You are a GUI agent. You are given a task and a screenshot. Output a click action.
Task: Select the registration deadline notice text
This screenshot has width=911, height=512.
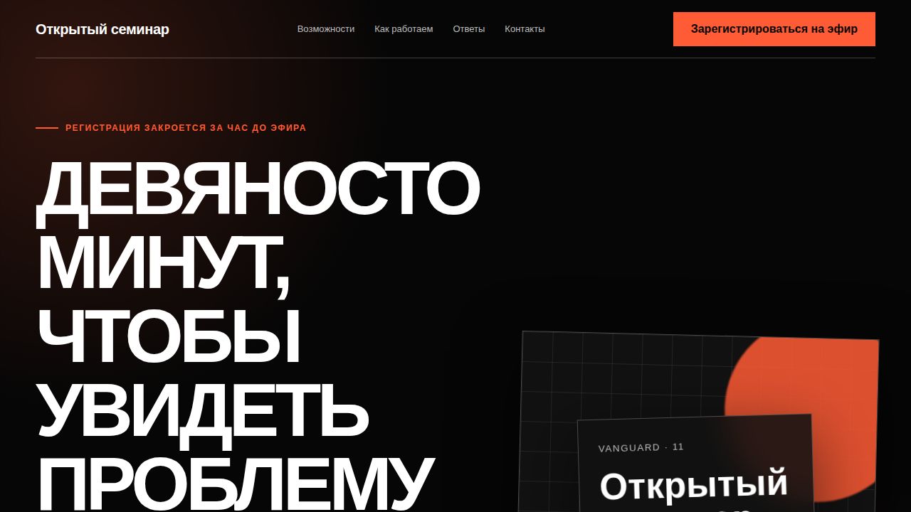pyautogui.click(x=186, y=128)
